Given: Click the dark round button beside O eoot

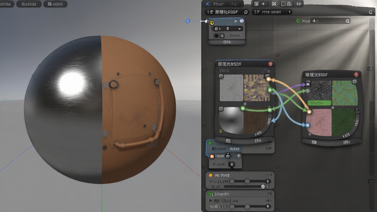Looking at the screenshot, I should coord(232,165).
